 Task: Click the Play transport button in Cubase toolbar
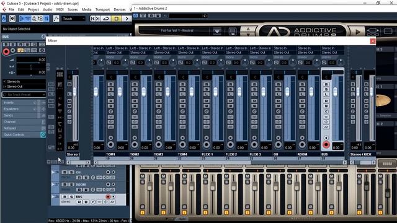(127, 19)
